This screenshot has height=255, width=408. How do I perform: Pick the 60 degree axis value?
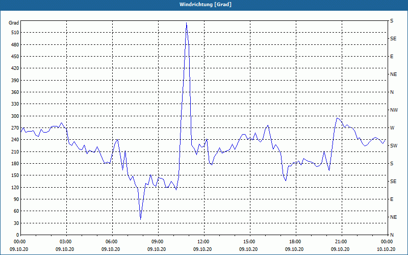point(16,211)
